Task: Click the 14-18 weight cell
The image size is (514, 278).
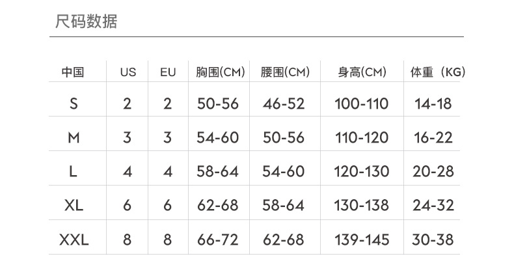Action: (433, 104)
